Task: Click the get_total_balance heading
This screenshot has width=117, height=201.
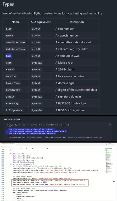Action: point(12,119)
